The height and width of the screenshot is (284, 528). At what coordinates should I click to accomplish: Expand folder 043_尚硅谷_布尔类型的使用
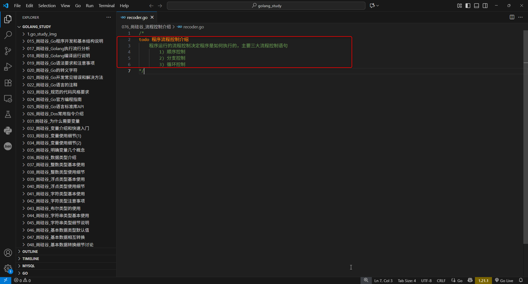point(66,208)
